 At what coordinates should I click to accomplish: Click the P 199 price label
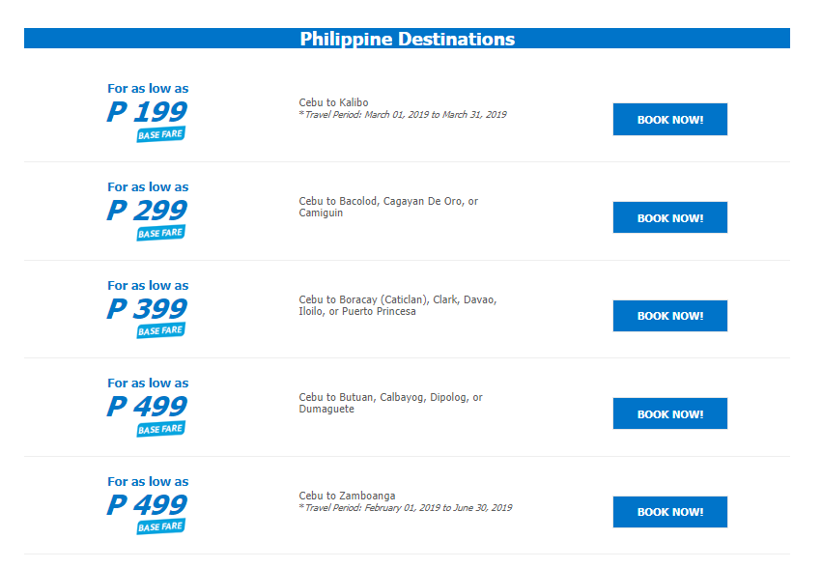click(x=148, y=112)
